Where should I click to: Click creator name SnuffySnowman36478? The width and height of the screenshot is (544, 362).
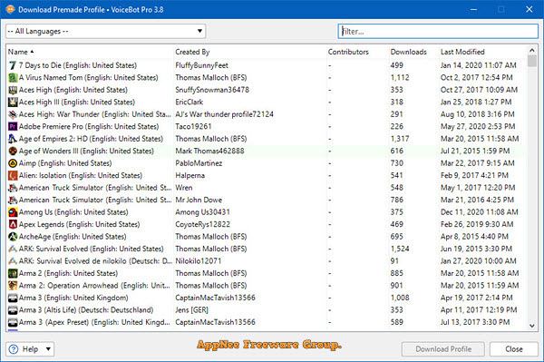tap(212, 90)
